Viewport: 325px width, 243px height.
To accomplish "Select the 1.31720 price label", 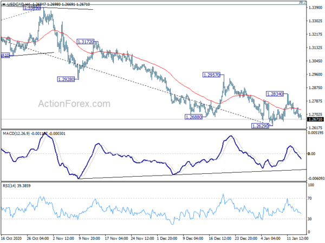I will (86, 42).
